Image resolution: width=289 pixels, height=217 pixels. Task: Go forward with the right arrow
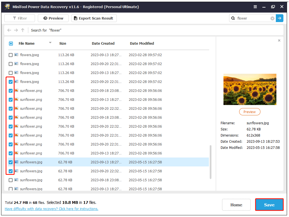point(16,30)
